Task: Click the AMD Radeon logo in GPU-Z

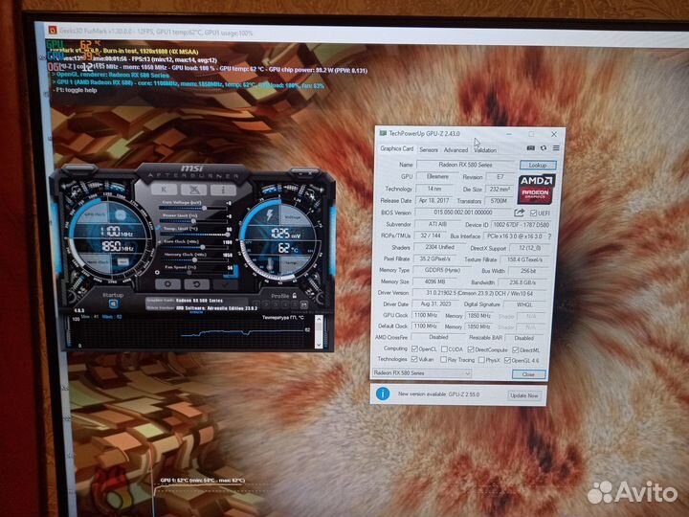Action: pos(536,189)
